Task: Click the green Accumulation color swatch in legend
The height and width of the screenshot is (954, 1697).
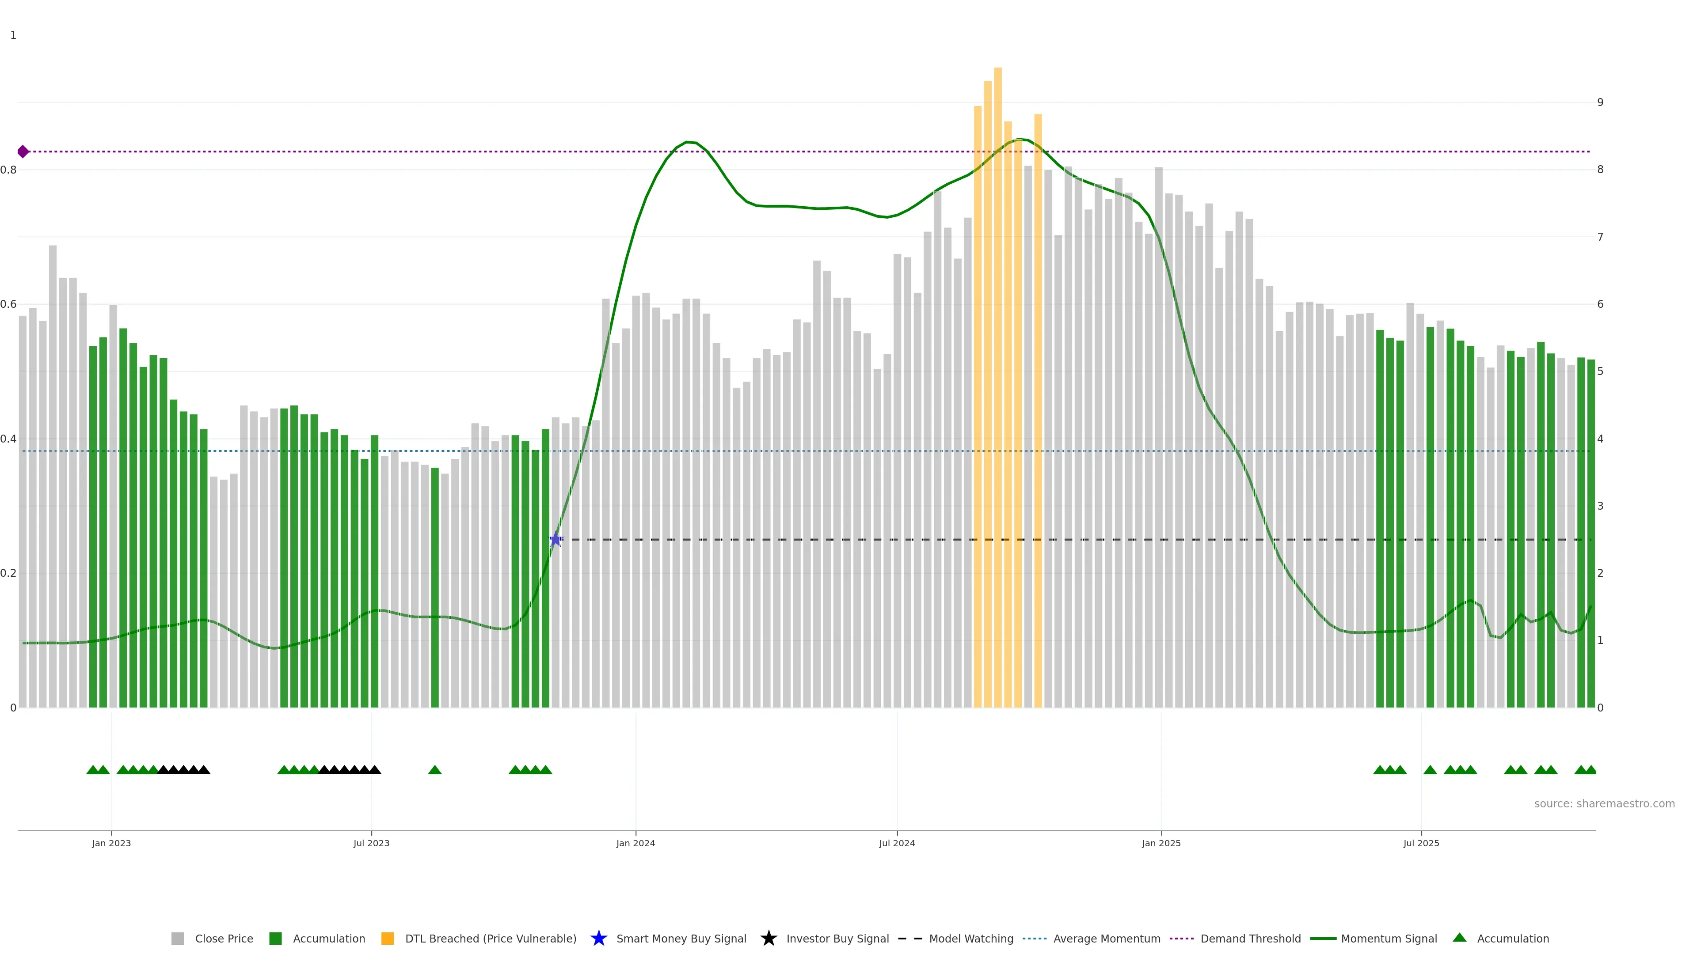Action: (x=275, y=938)
